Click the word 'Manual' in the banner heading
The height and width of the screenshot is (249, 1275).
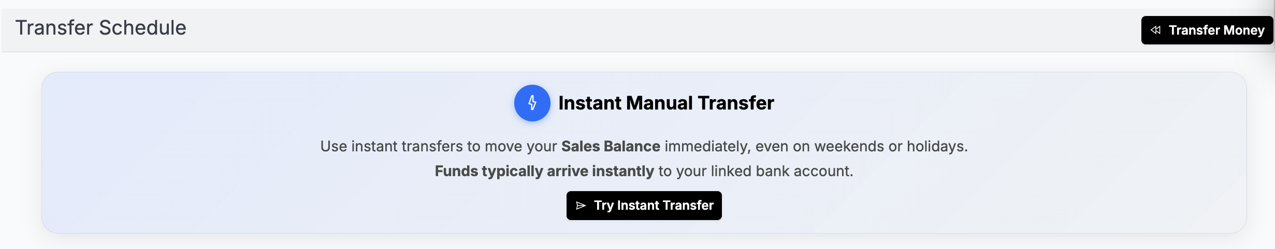659,103
